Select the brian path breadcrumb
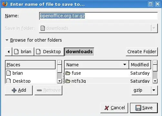 click(x=23, y=52)
